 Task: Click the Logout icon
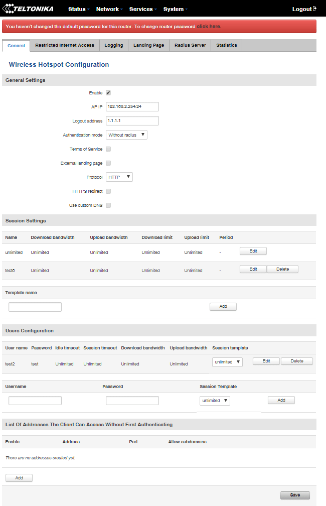coord(314,9)
